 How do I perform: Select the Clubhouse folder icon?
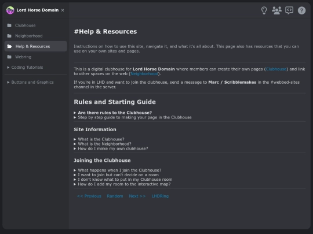tap(9, 25)
